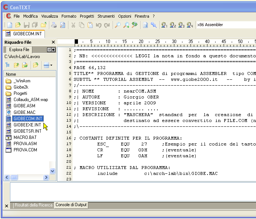Image resolution: width=256 pixels, height=219 pixels.
Task: Click the Save All toolbar icon
Action: [x=35, y=25]
